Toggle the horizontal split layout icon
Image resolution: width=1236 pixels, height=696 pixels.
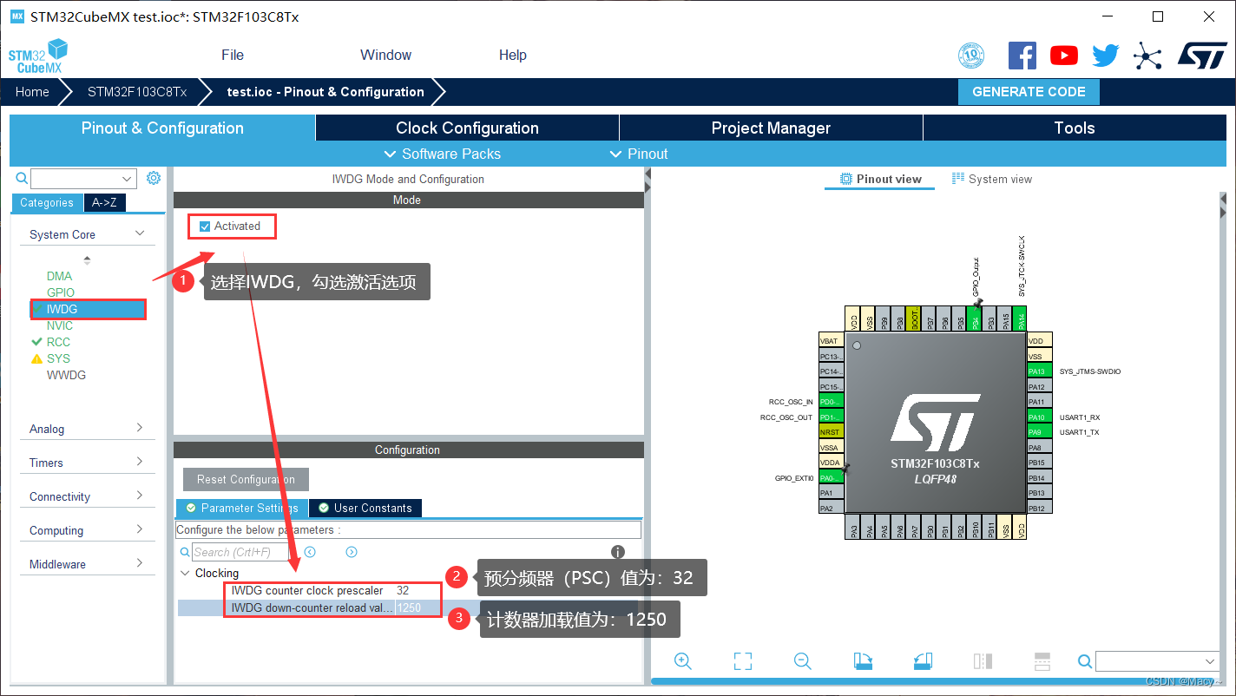coord(1042,661)
